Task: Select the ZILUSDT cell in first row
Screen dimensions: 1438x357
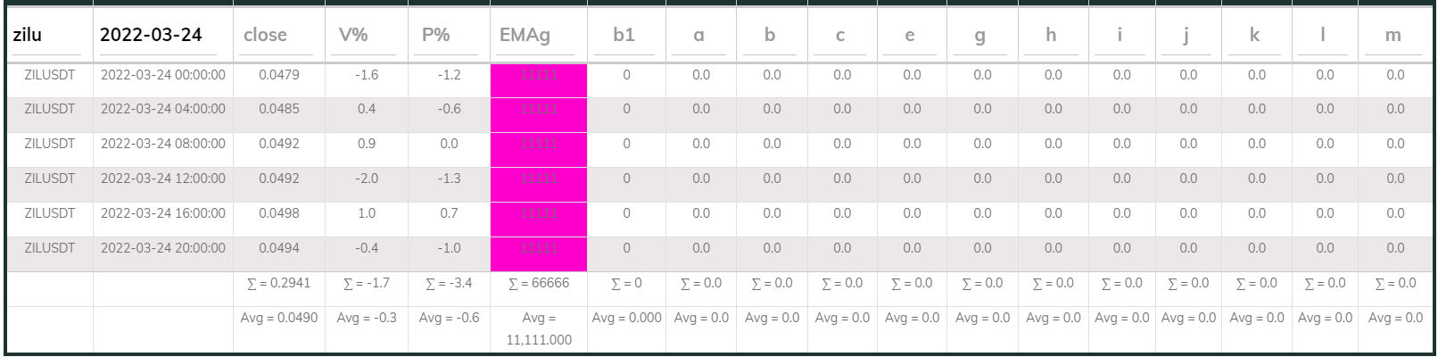Action: pos(50,76)
